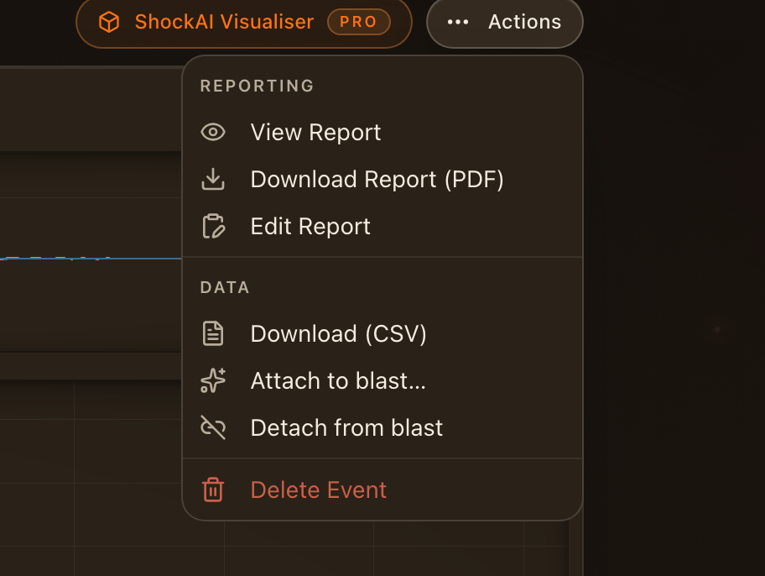Click the trash can icon for Delete Event
765x576 pixels.
coord(213,490)
